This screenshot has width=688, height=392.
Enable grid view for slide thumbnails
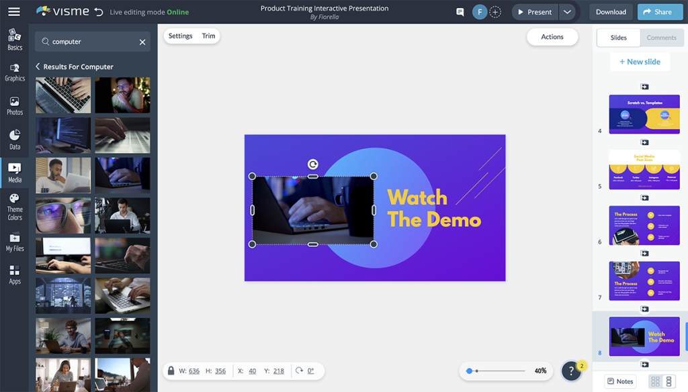[655, 381]
